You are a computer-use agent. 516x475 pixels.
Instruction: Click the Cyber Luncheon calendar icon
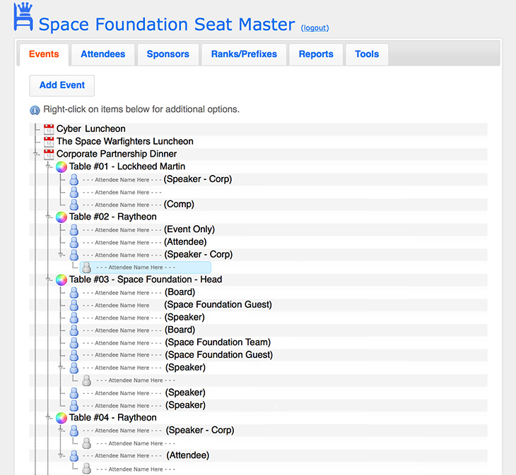pos(49,129)
